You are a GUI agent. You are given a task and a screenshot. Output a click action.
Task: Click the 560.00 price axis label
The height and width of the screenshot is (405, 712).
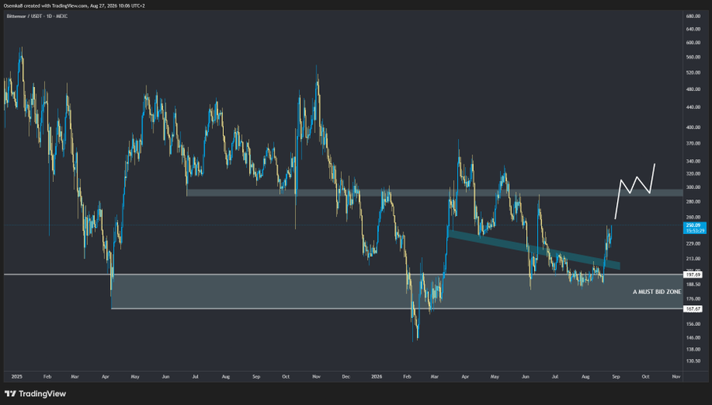point(693,57)
